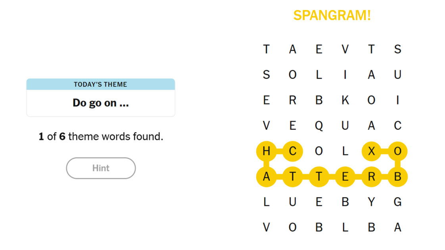The width and height of the screenshot is (445, 250).
Task: Pick the letter G tile
Action: tap(397, 202)
